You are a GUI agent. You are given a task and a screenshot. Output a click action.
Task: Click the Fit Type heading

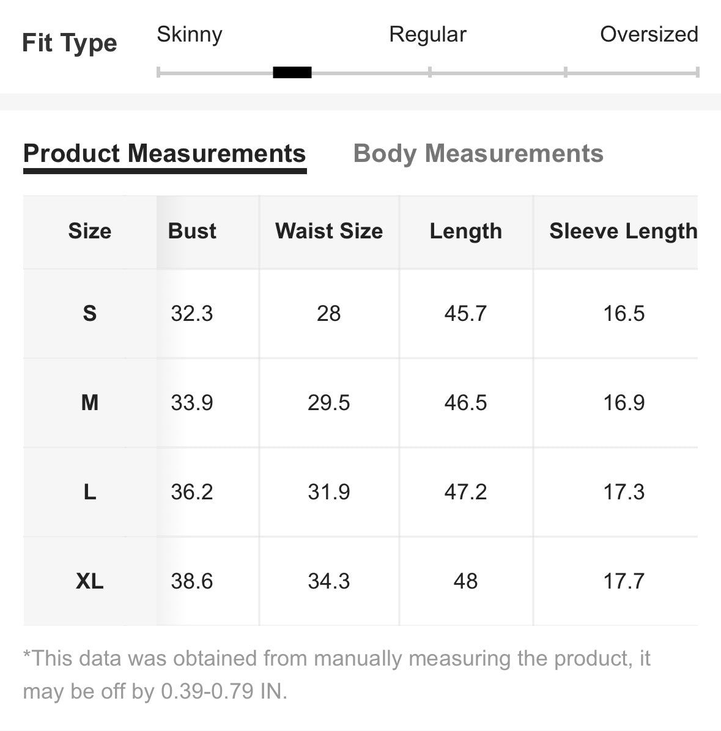[69, 43]
